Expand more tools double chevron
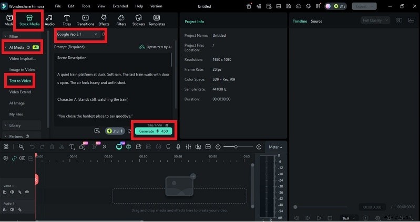Image resolution: width=420 pixels, height=222 pixels. pyautogui.click(x=105, y=147)
